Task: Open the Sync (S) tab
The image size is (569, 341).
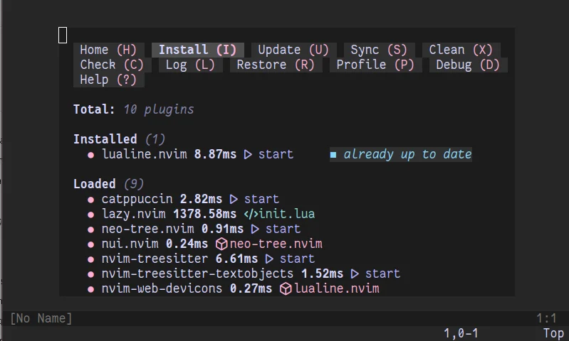Action: pyautogui.click(x=379, y=50)
